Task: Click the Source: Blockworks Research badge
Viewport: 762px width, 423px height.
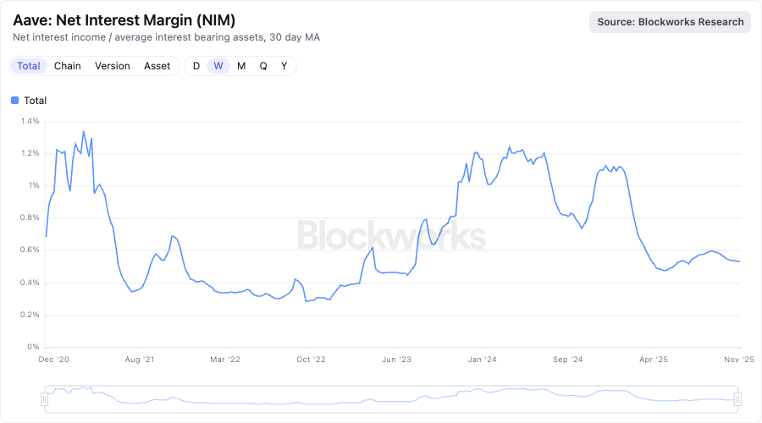Action: (x=671, y=22)
